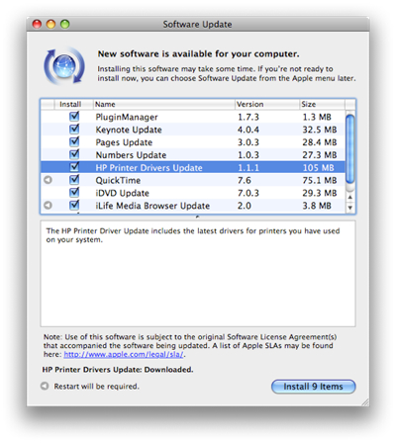Sort updates by Size column header
Screen dimensions: 396x443
coord(322,104)
